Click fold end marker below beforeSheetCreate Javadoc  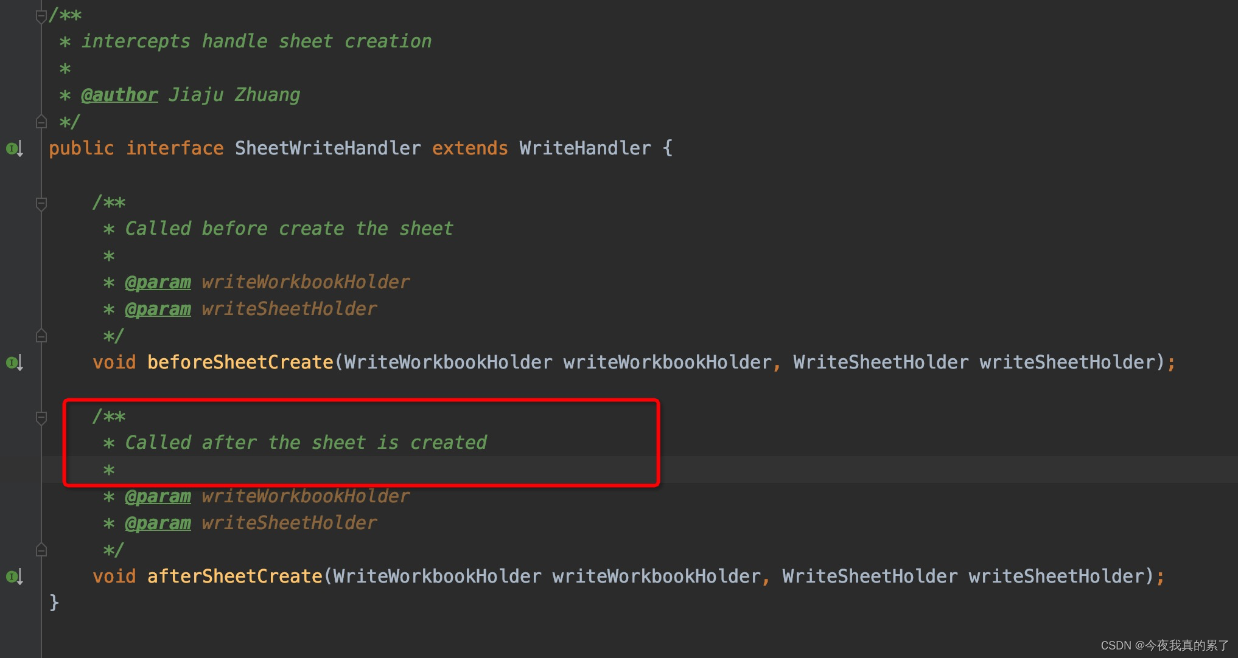pyautogui.click(x=41, y=335)
